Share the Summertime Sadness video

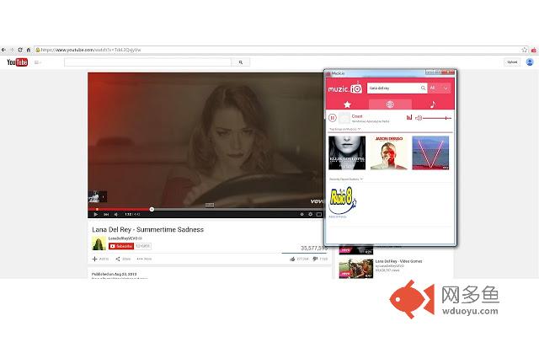[123, 259]
